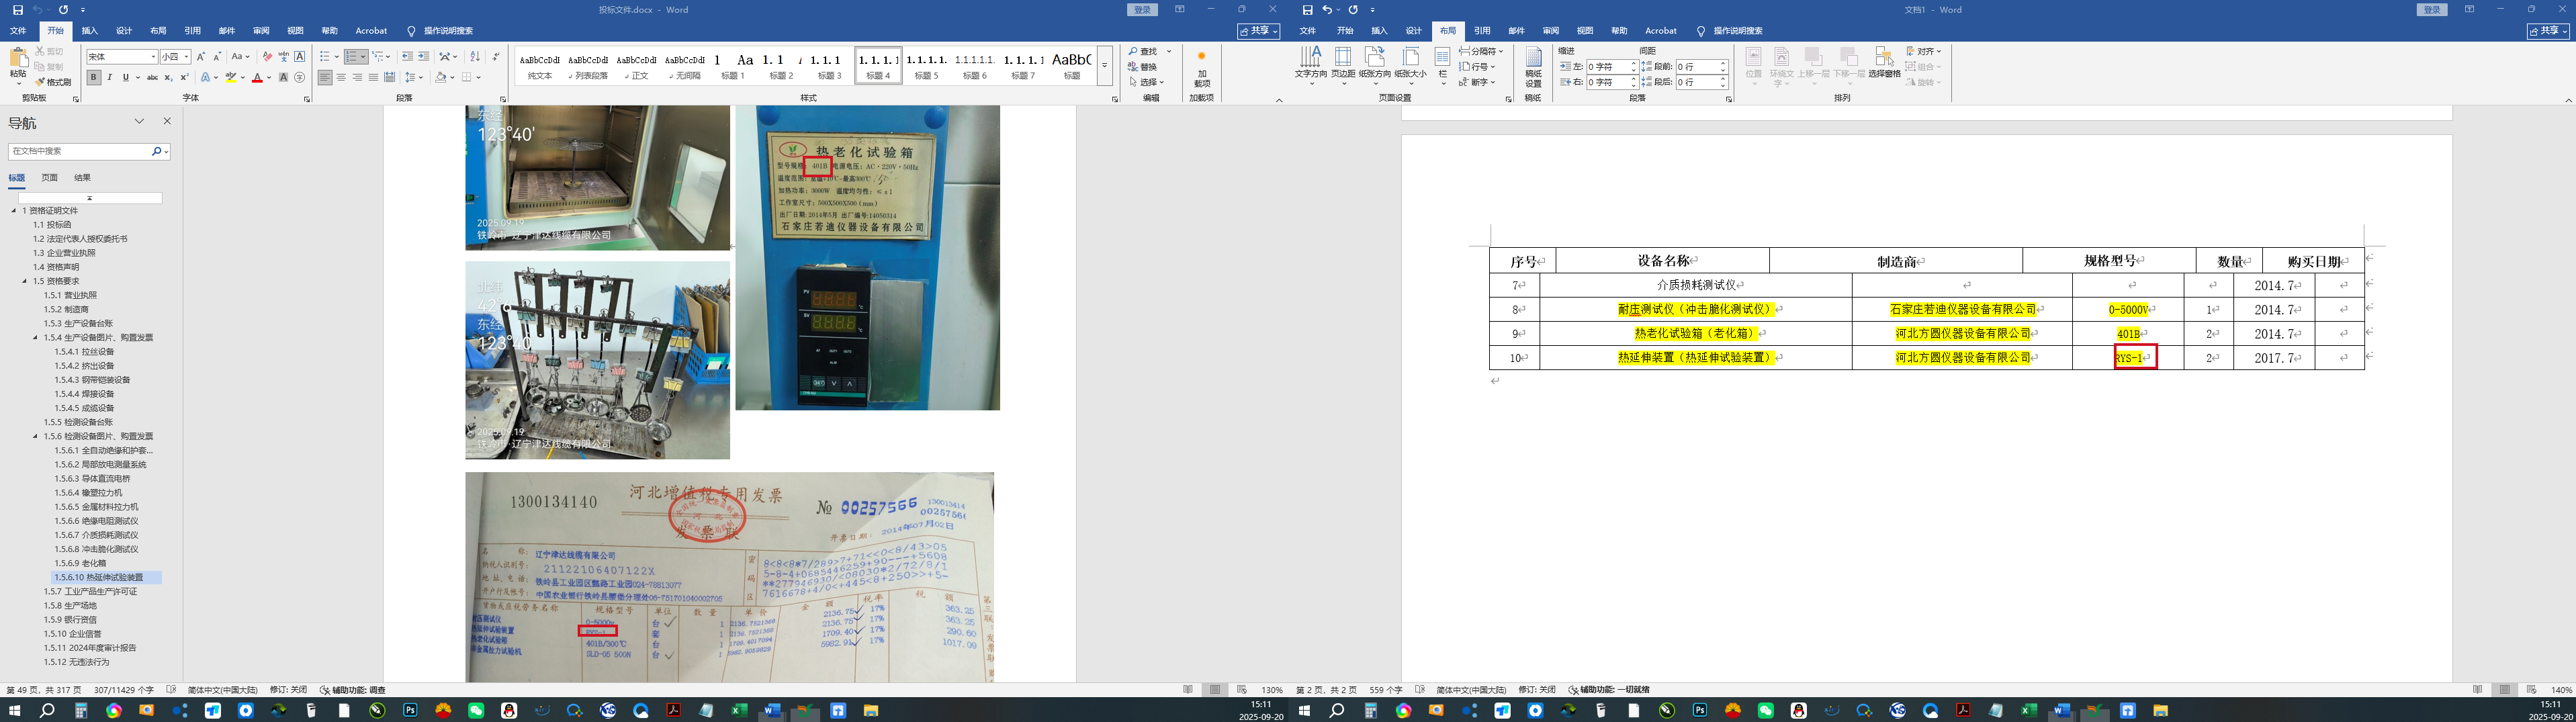Screen dimensions: 2576x722
Task: Apply the yellow text highlight color
Action: (231, 77)
